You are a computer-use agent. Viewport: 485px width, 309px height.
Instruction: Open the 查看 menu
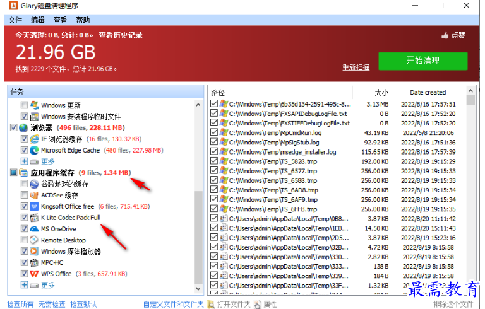60,20
